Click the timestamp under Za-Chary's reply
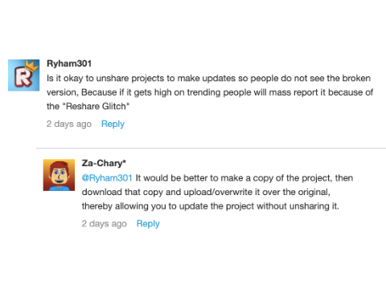 [x=104, y=223]
